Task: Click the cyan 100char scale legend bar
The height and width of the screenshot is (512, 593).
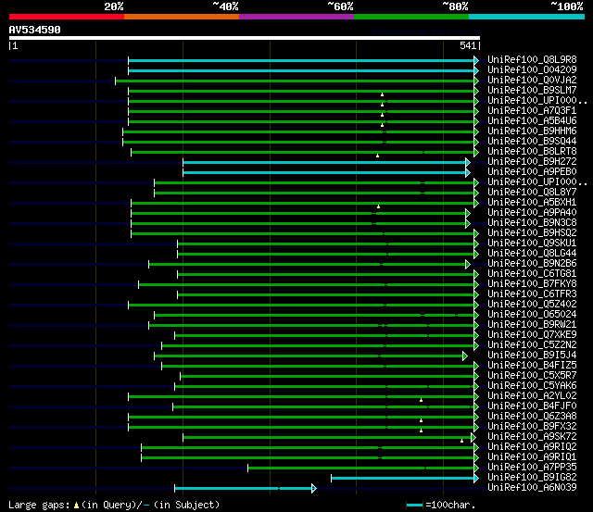Action: [x=414, y=505]
